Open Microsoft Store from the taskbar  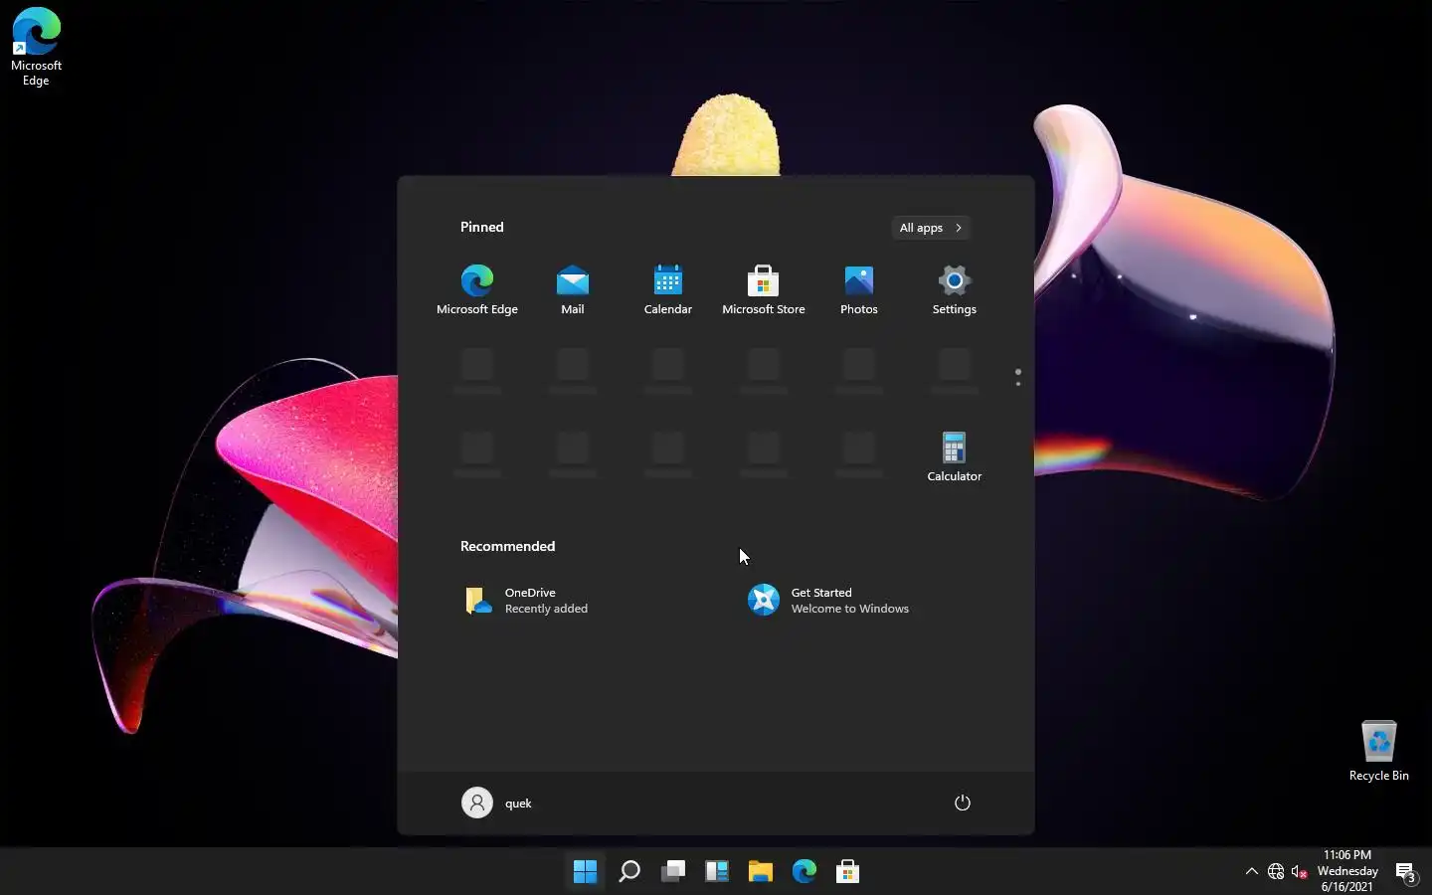tap(848, 872)
